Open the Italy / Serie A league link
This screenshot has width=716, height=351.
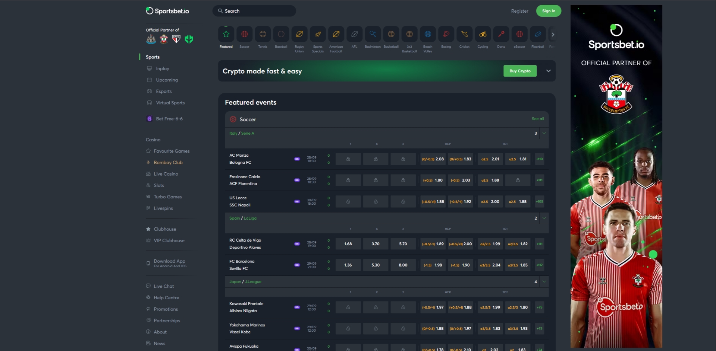242,133
